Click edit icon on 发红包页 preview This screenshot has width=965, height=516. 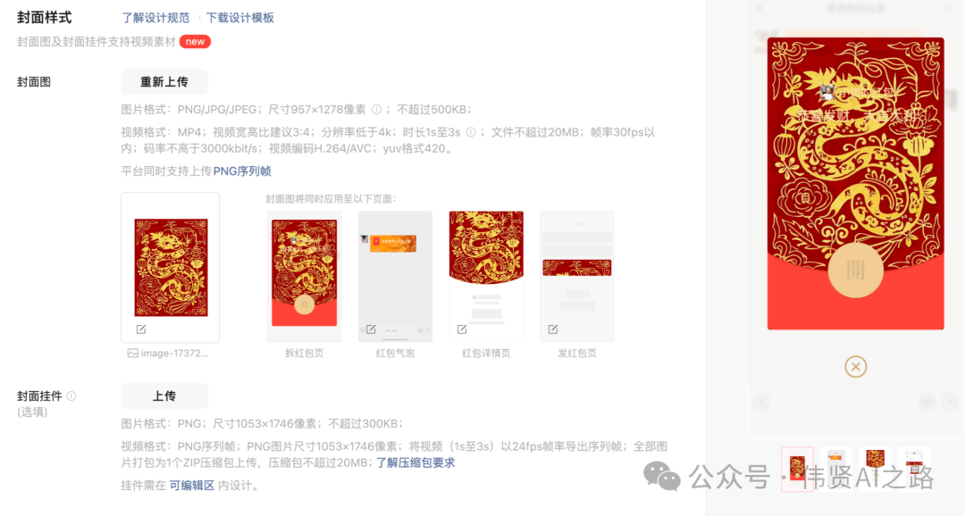[x=553, y=329]
